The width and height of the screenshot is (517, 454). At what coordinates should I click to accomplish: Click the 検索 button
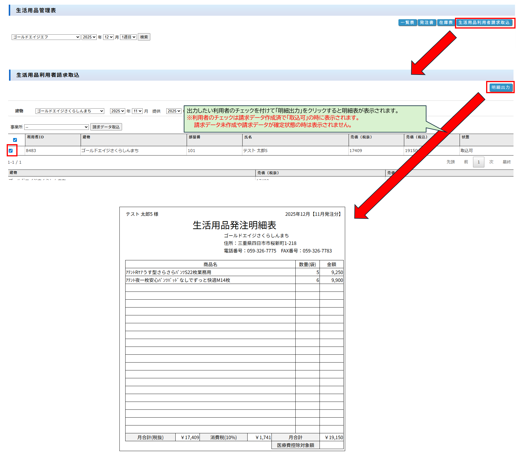tap(144, 37)
